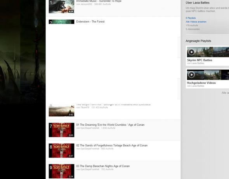
Task: Play the Hochgeladene Videos playlist icon
Action: pos(191,75)
